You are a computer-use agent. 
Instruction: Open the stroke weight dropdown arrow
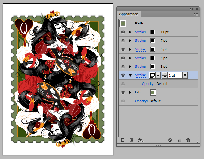[x=185, y=75]
